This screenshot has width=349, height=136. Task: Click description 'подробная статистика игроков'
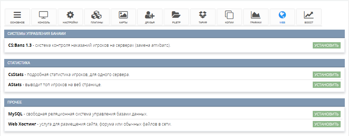pos(58,75)
